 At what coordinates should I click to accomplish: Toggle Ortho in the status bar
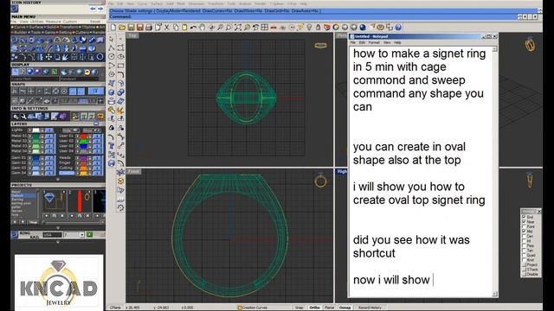pyautogui.click(x=314, y=308)
